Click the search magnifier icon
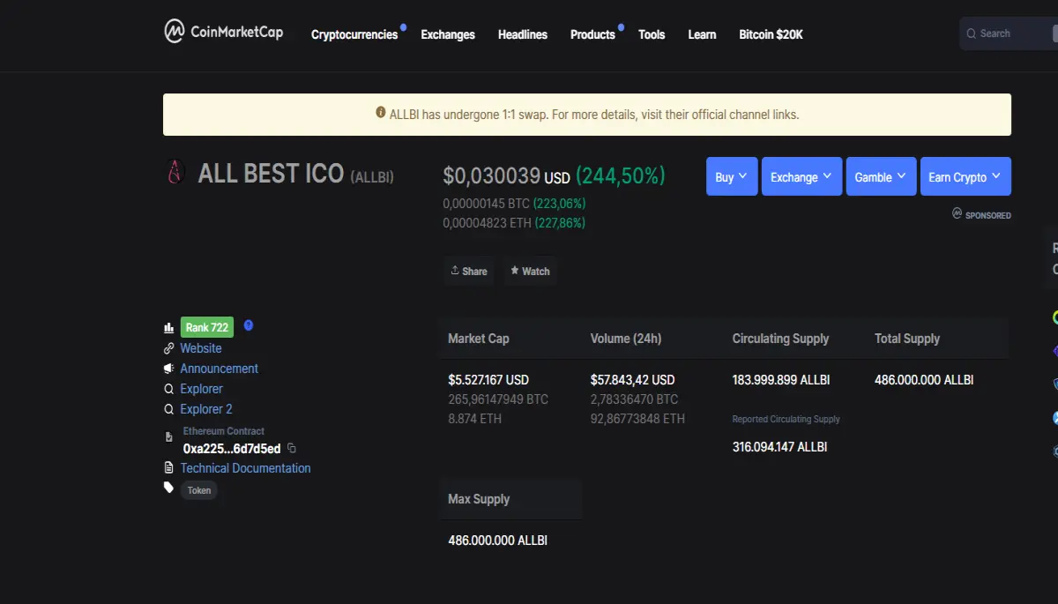The height and width of the screenshot is (604, 1058). [x=972, y=34]
